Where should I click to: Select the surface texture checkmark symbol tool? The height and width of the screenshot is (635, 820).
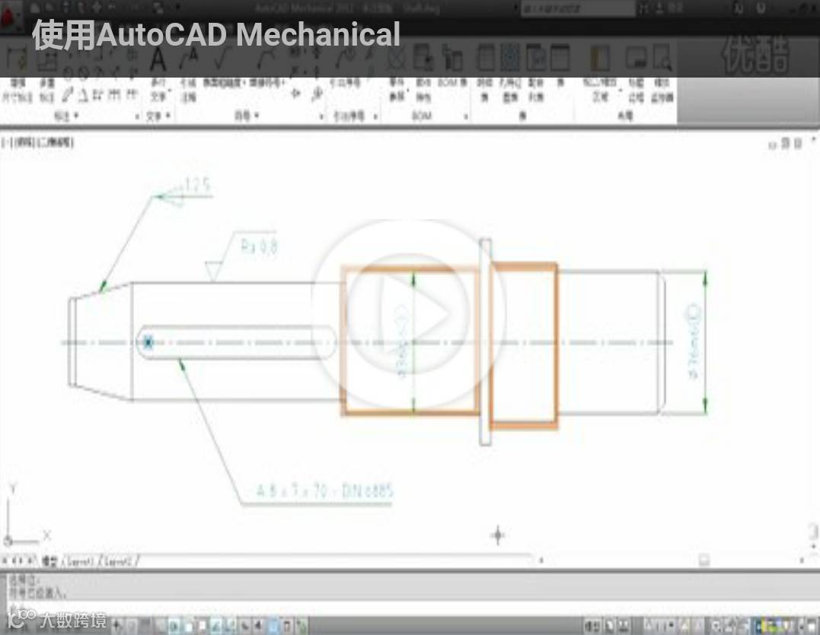click(x=224, y=59)
